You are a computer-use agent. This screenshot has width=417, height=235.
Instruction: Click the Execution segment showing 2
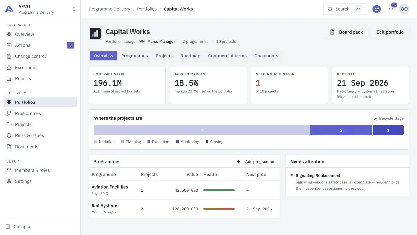coord(341,130)
